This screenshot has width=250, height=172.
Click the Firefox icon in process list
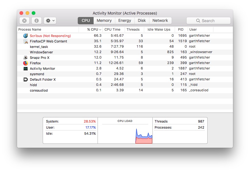(x=26, y=63)
